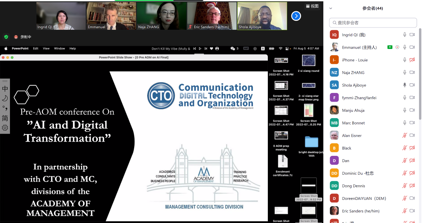Select Eric Sanders's video thumbnail

tap(212, 16)
